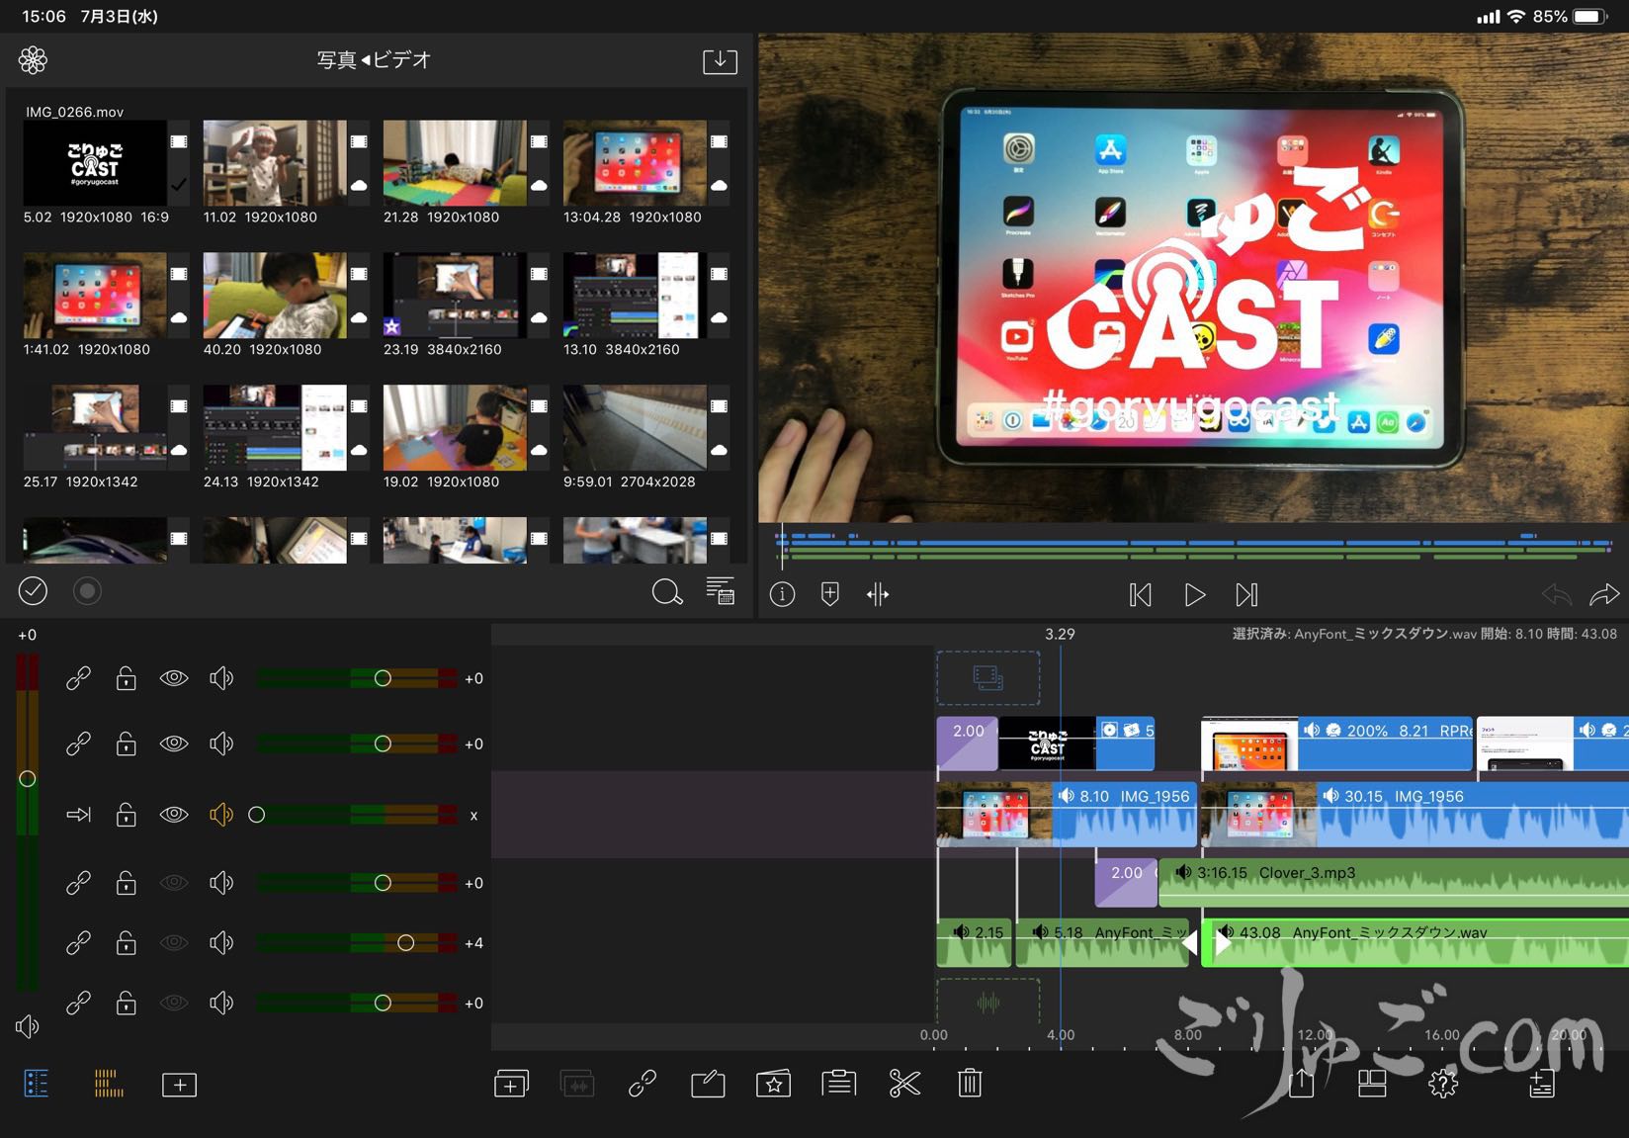Open the source flower icon menu
Viewport: 1629px width, 1138px height.
coord(33,60)
